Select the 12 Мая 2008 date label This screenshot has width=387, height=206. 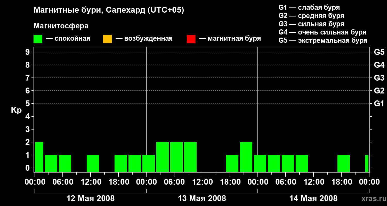click(91, 199)
